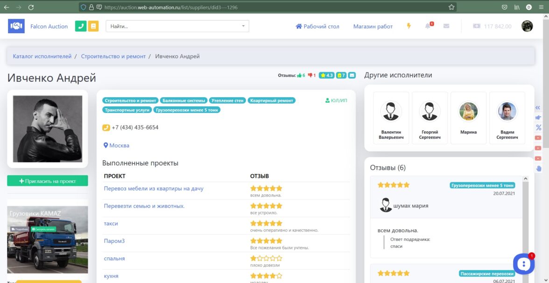Open notifications bell icon
This screenshot has height=283, width=549.
coord(428,26)
